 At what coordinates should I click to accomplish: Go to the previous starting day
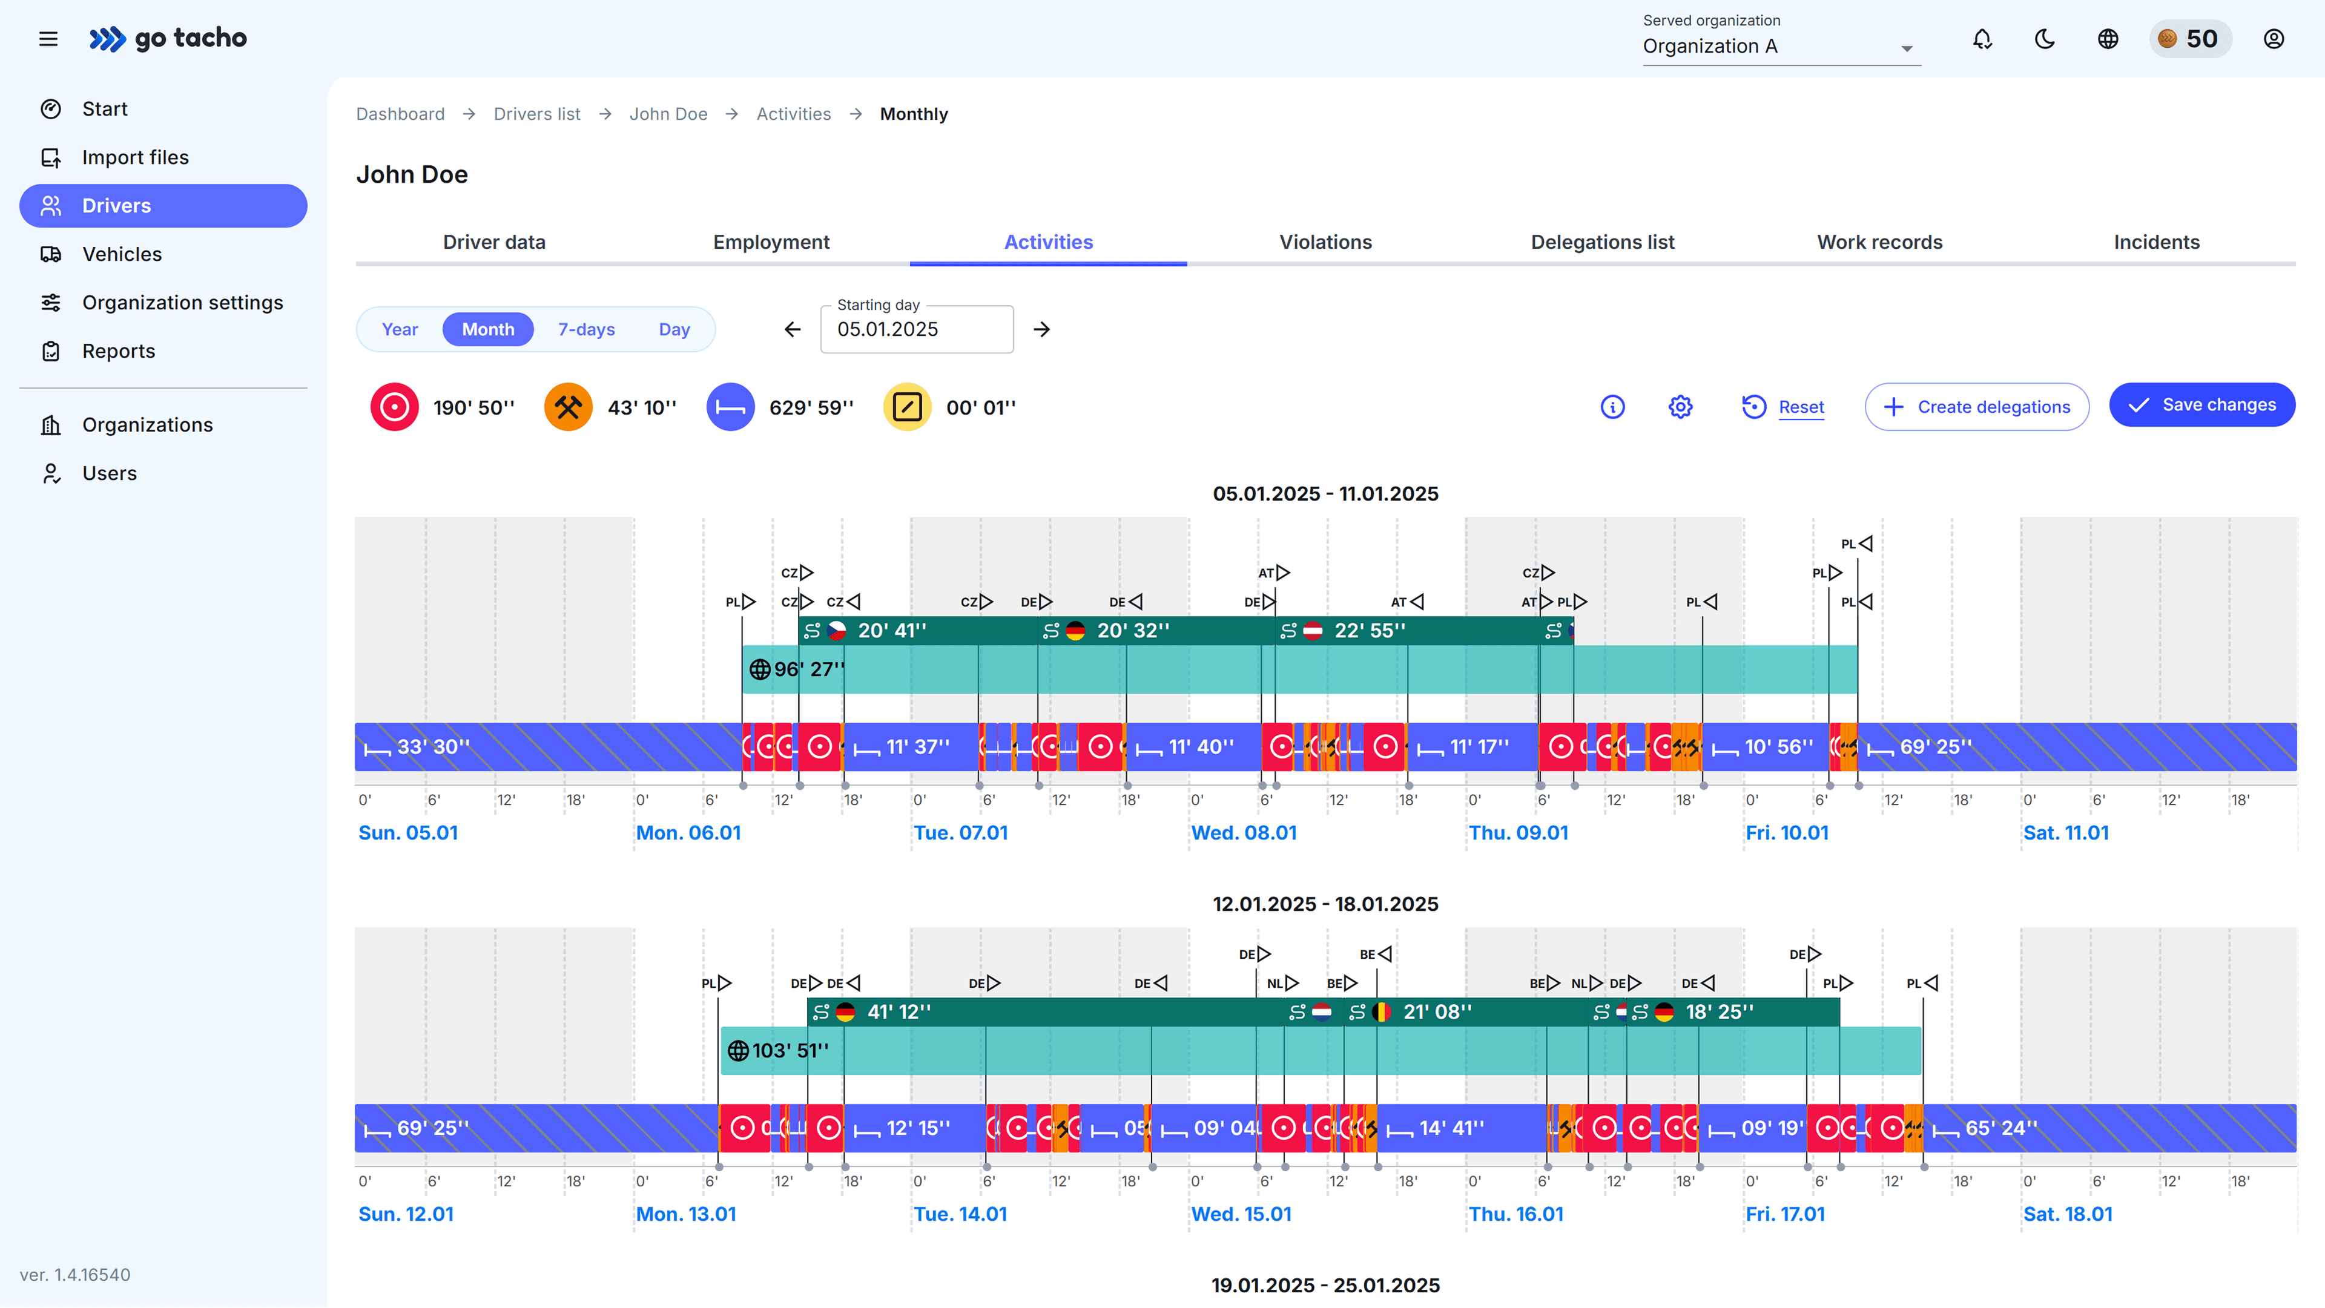[x=793, y=329]
